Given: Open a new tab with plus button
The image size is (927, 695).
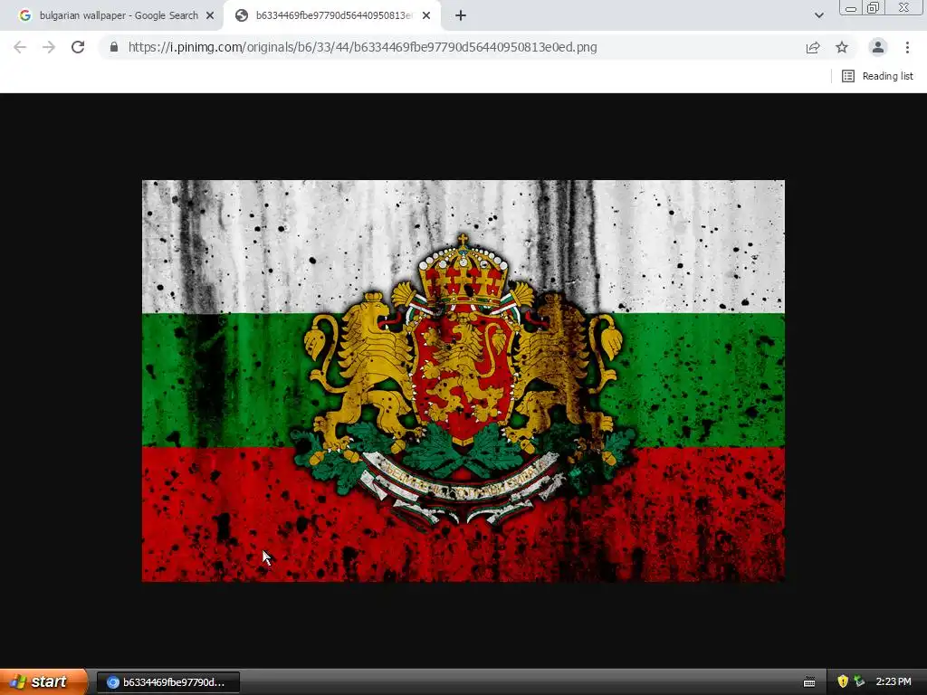Looking at the screenshot, I should [x=461, y=15].
